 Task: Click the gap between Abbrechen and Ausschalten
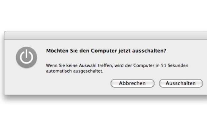157,83
